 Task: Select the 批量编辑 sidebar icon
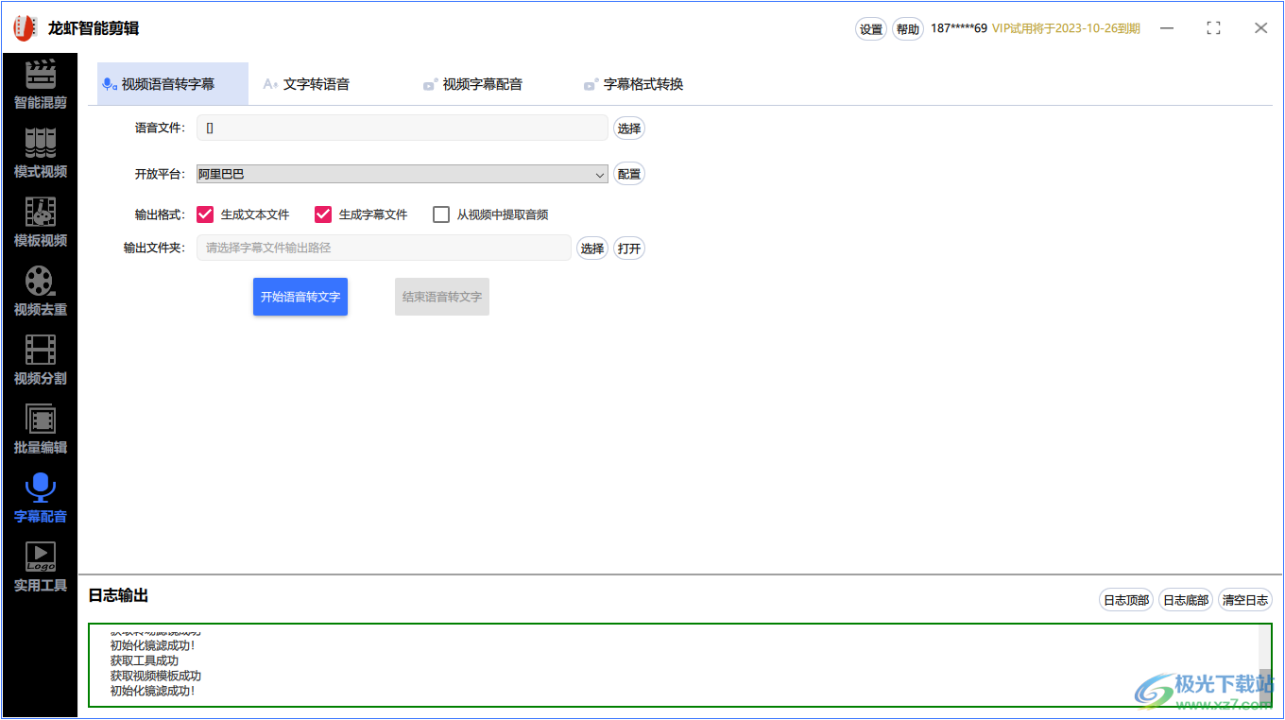coord(40,420)
